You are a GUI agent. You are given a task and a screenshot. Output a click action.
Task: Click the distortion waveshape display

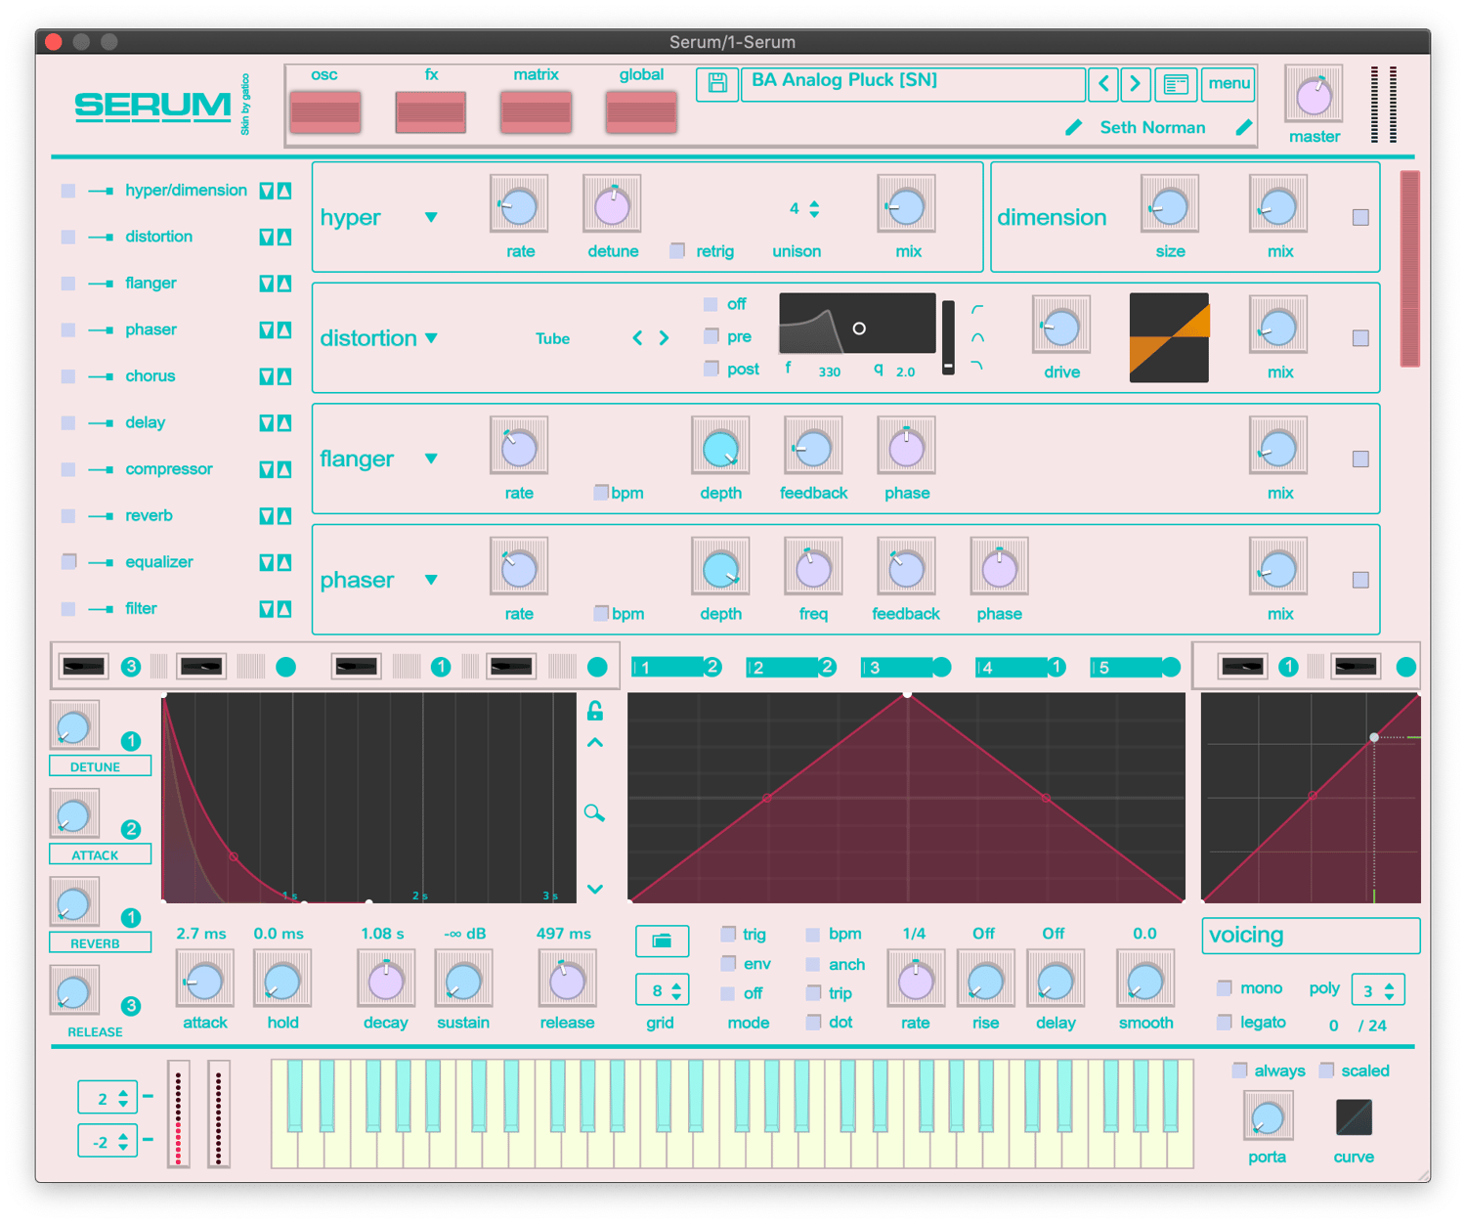1169,338
